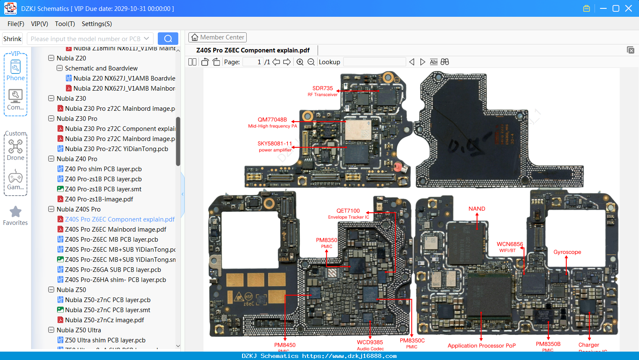The width and height of the screenshot is (639, 360).
Task: Open the Computer category icon
Action: 16,99
